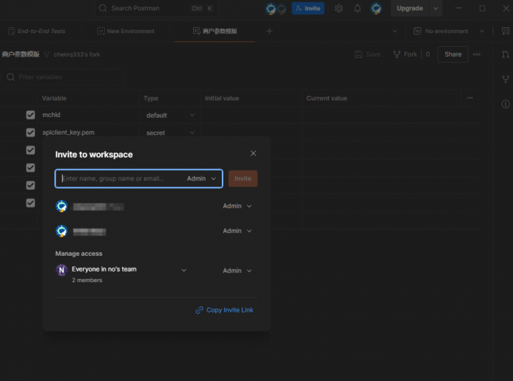
Task: Close the Invite to workspace dialog
Action: tap(253, 153)
